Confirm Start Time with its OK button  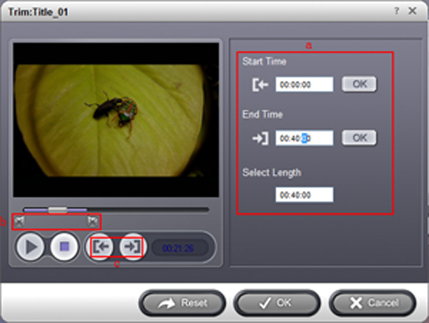pyautogui.click(x=360, y=84)
